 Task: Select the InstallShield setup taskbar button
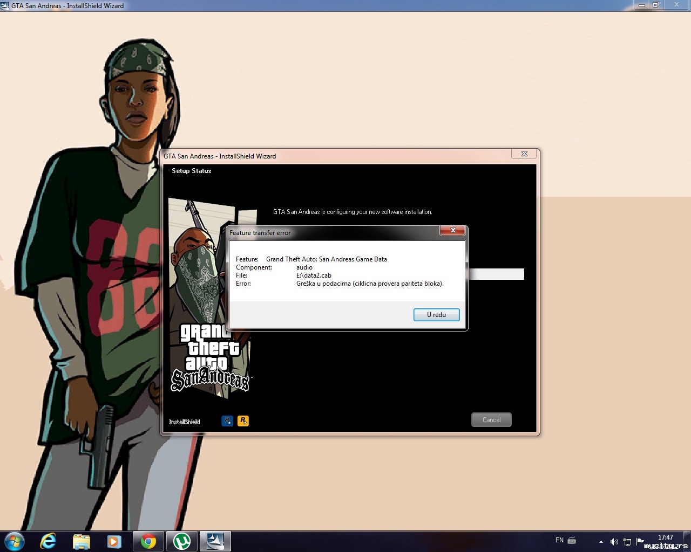click(x=215, y=541)
